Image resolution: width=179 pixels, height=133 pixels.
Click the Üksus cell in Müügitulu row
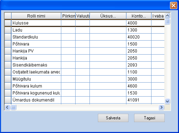click(108, 79)
